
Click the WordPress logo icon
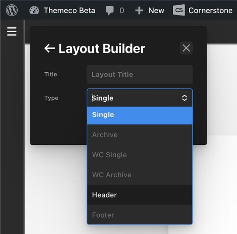[x=12, y=10]
